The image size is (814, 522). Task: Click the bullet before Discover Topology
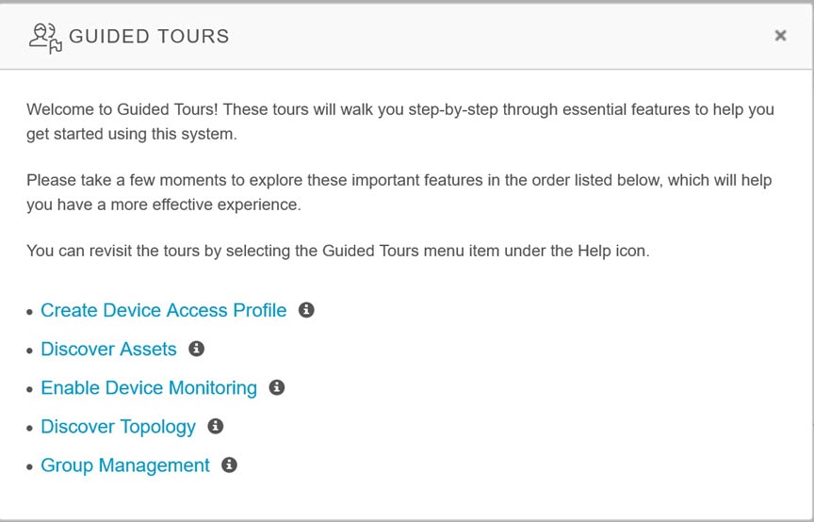(29, 429)
